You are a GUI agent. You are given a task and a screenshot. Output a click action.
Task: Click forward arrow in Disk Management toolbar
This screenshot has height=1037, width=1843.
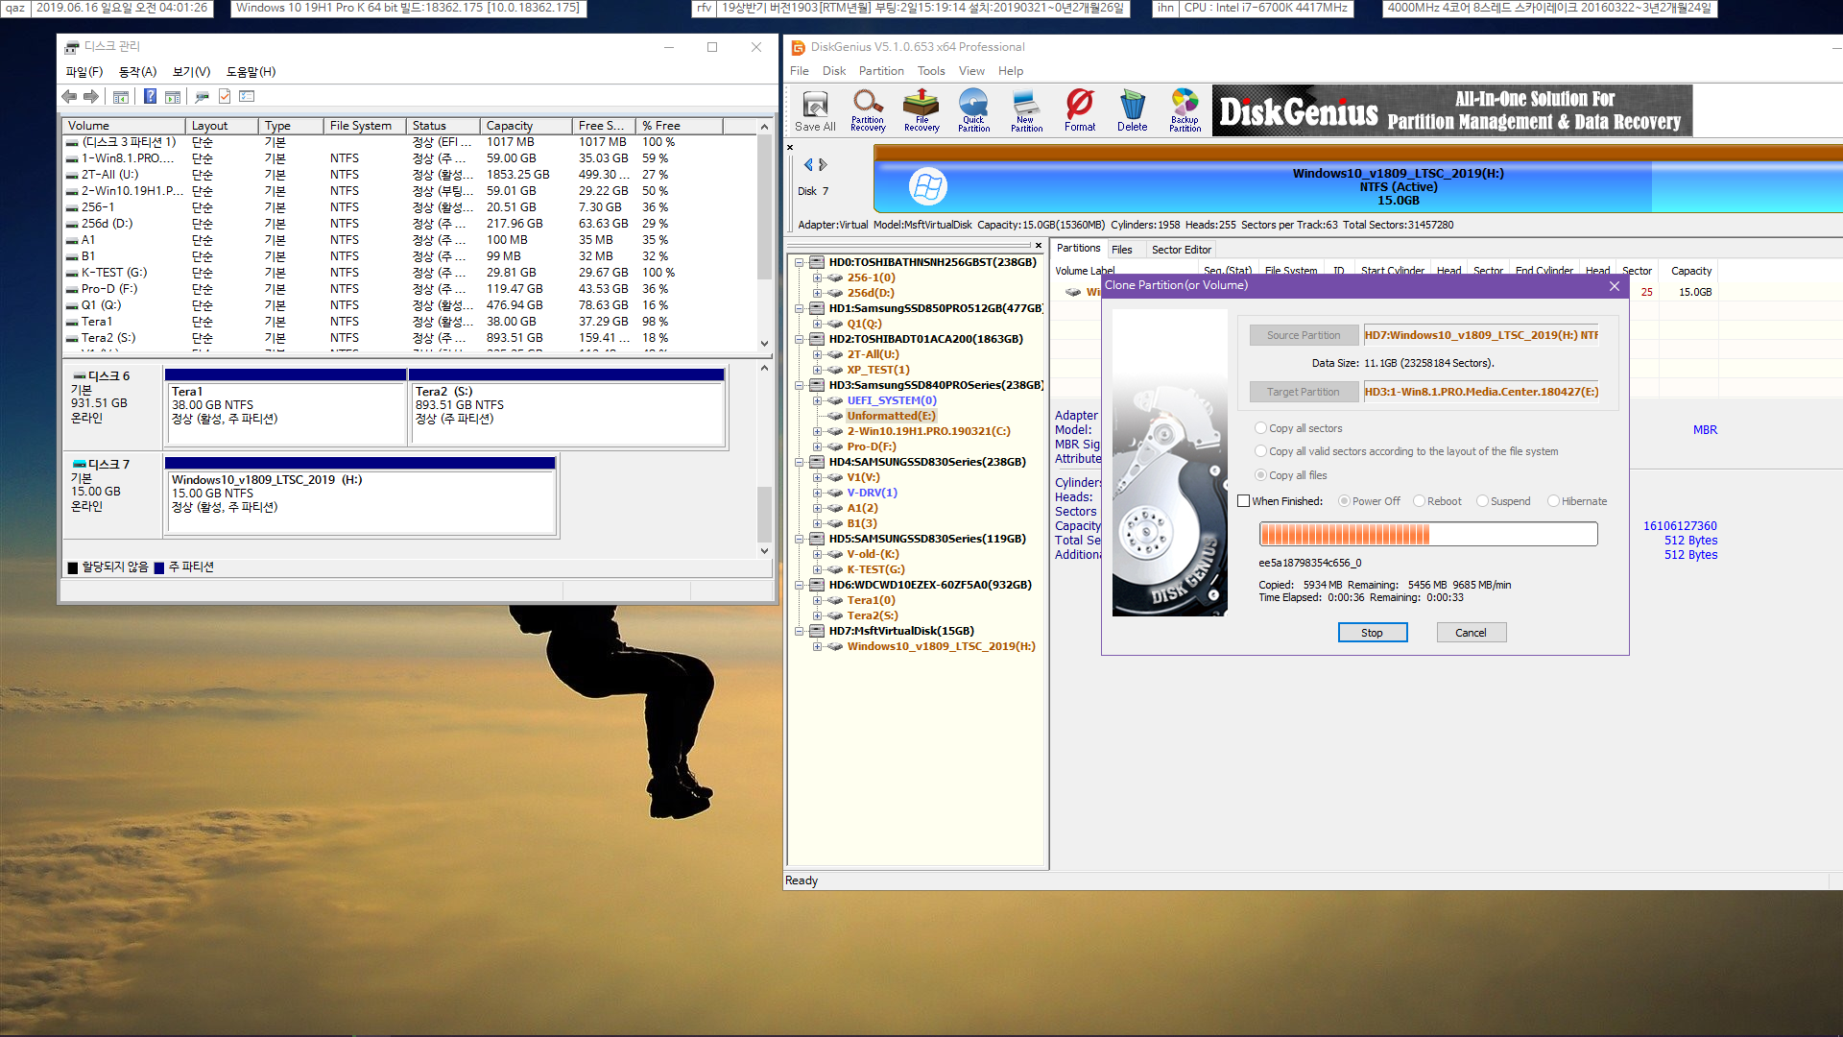pyautogui.click(x=91, y=96)
